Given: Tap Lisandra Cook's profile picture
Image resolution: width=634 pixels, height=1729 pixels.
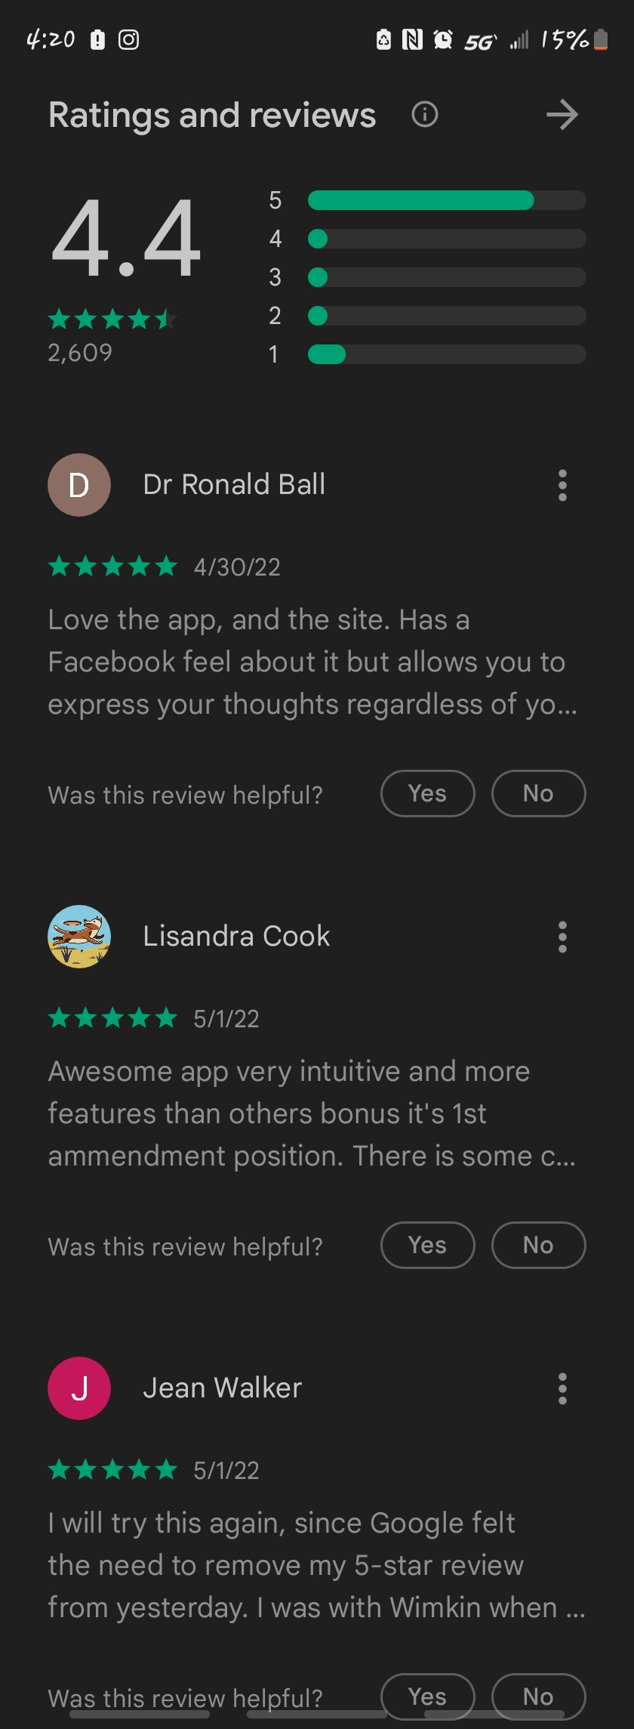Looking at the screenshot, I should click(x=79, y=937).
